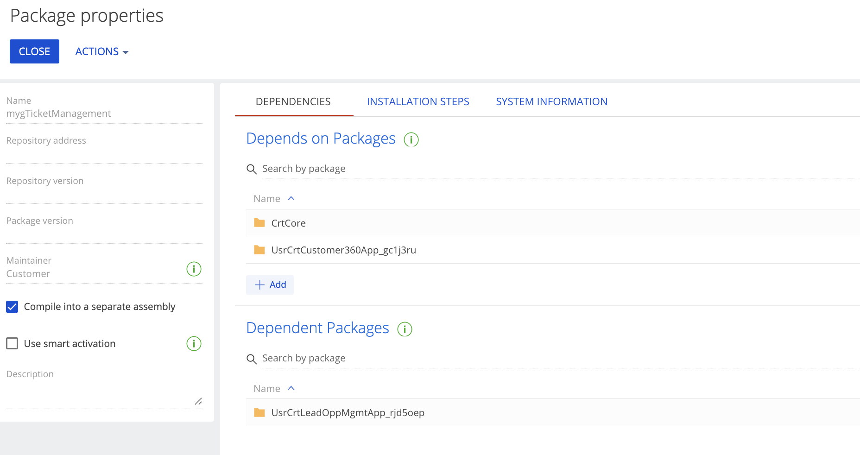
Task: Enable the Use smart activation checkbox
Action: click(x=12, y=343)
